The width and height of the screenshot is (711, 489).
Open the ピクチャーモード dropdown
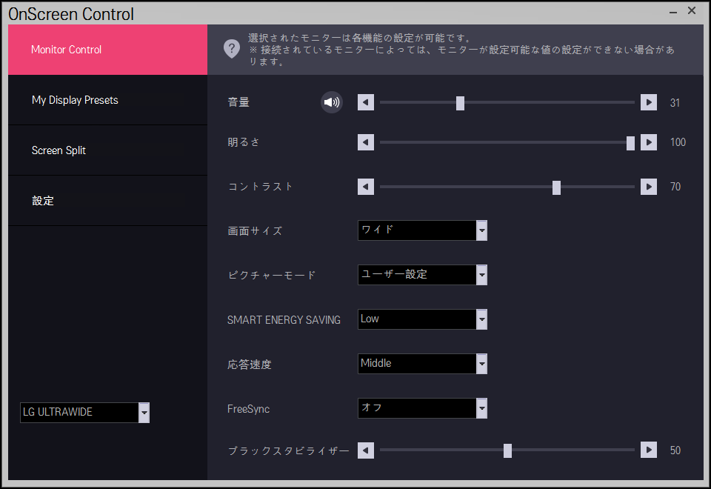(x=481, y=275)
